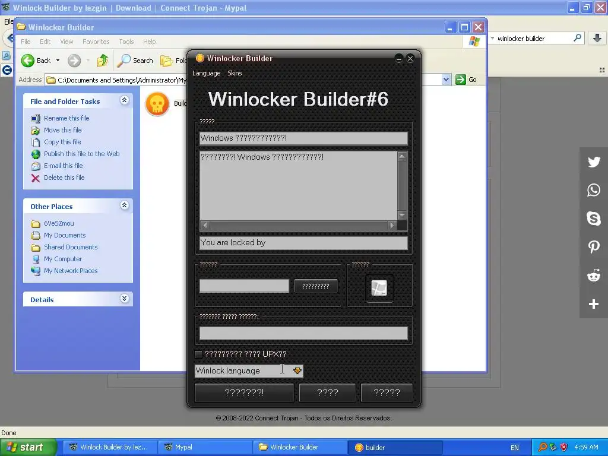Click the Up folder icon in Explorer
Image resolution: width=608 pixels, height=456 pixels.
point(103,61)
